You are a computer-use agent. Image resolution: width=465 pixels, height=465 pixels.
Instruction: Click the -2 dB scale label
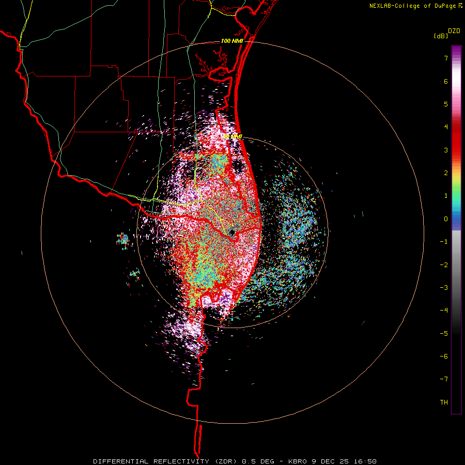[444, 265]
